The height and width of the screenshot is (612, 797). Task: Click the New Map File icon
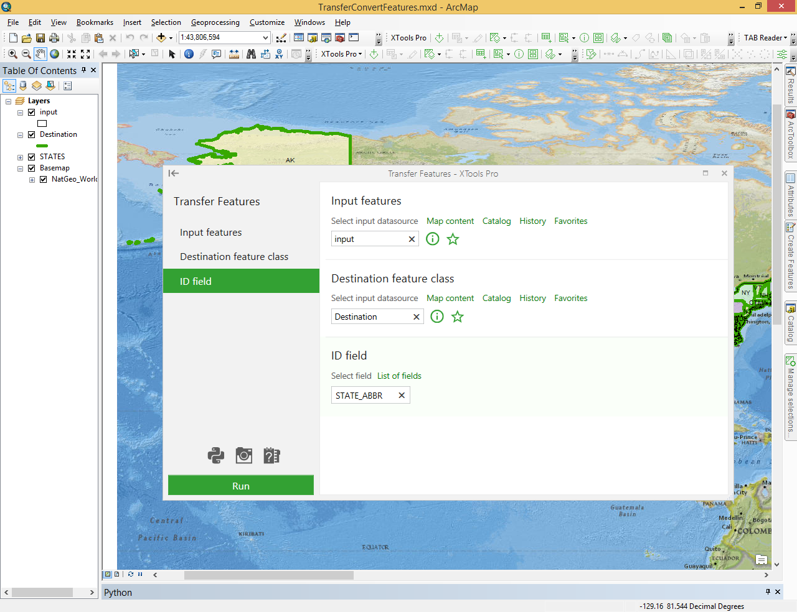[x=13, y=38]
